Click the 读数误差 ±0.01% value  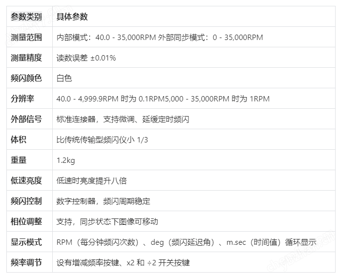(86, 58)
